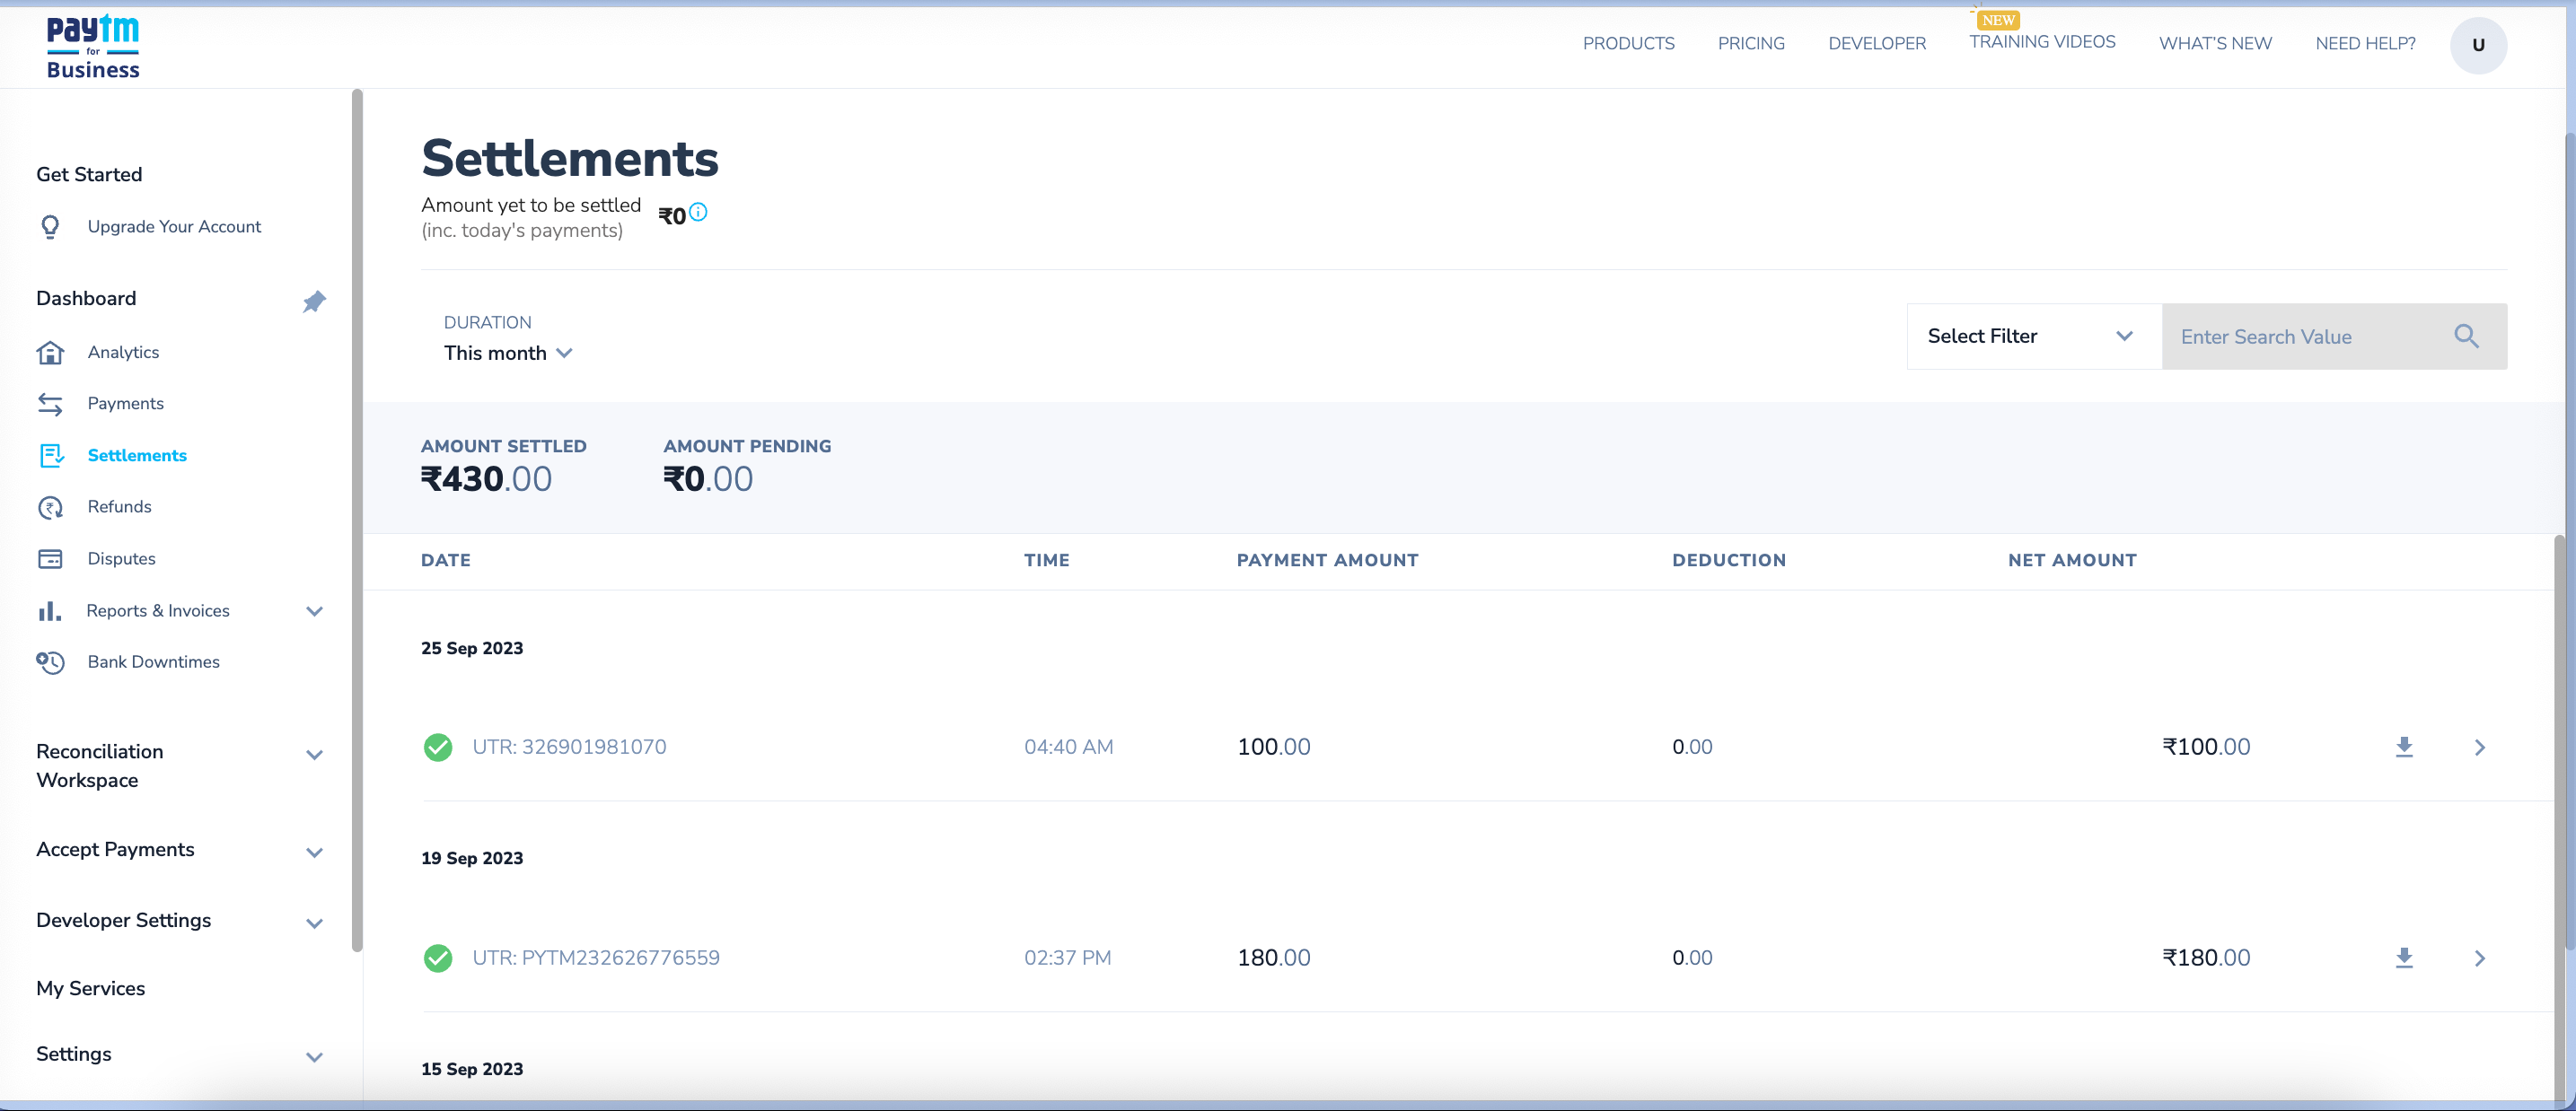Go to Analytics in the sidebar
This screenshot has width=2576, height=1111.
tap(123, 353)
